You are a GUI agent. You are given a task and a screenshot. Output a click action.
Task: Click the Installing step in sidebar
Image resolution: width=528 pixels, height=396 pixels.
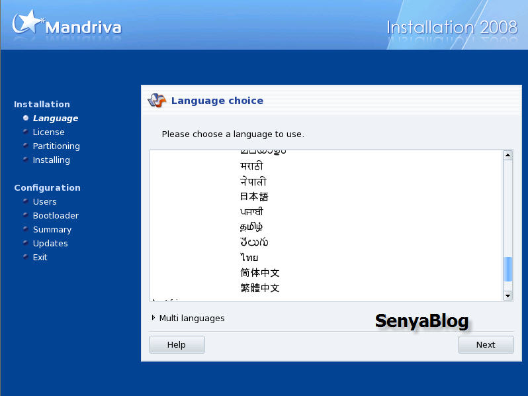[51, 160]
